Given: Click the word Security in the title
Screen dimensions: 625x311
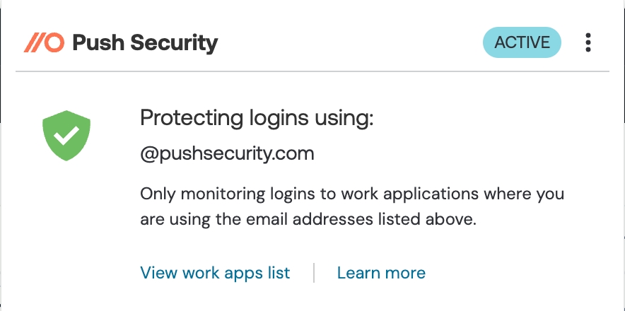Looking at the screenshot, I should 175,42.
